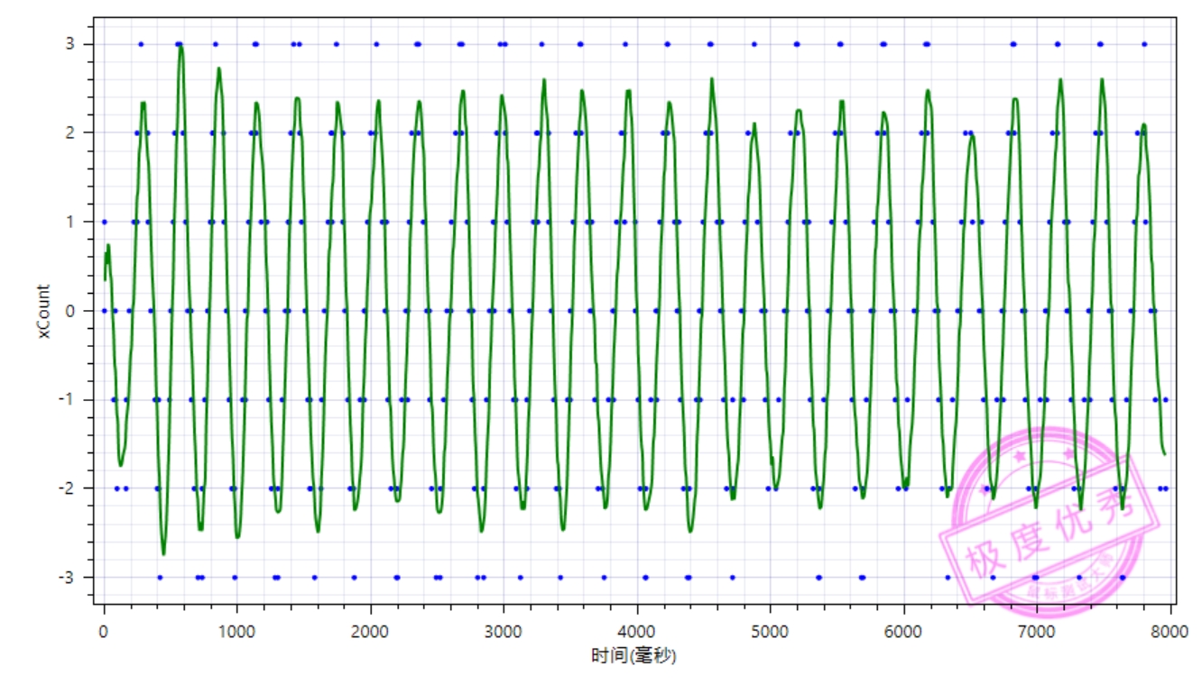Select the x-axis tick label 4000
1202x684 pixels.
[637, 634]
